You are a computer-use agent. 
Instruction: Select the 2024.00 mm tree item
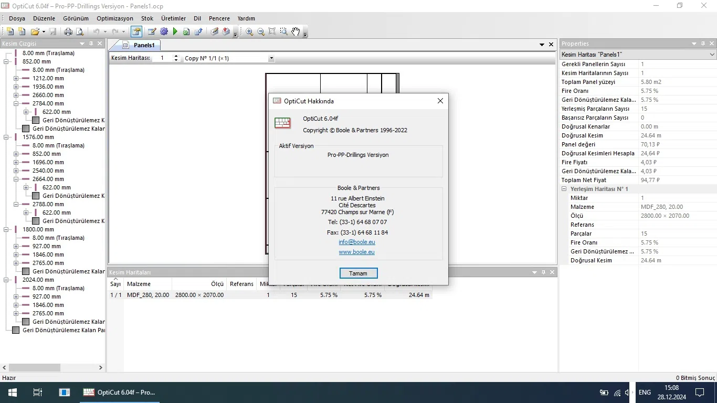coord(38,280)
